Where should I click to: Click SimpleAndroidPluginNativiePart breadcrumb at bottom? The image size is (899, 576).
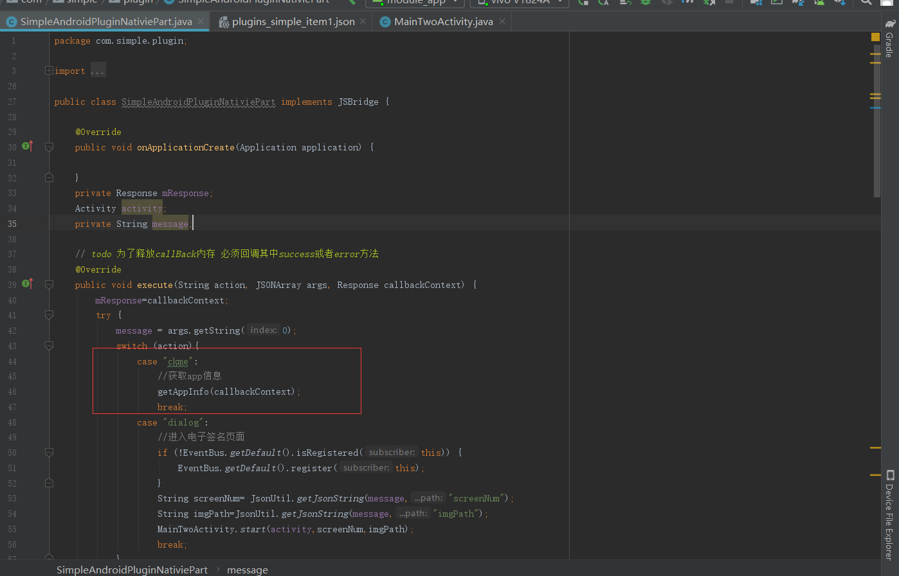pyautogui.click(x=132, y=570)
